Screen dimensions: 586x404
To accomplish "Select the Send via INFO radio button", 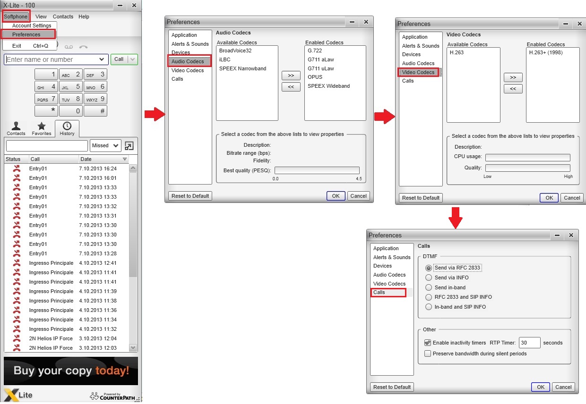I will 429,278.
